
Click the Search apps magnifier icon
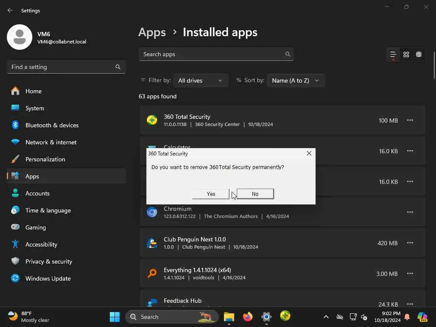[287, 54]
